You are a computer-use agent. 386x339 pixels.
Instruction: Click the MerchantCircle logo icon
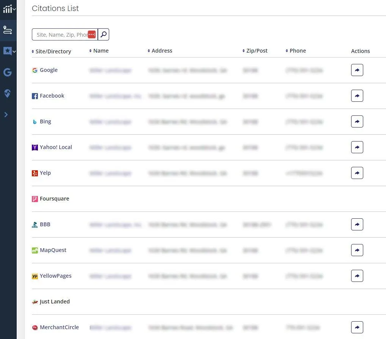click(35, 327)
